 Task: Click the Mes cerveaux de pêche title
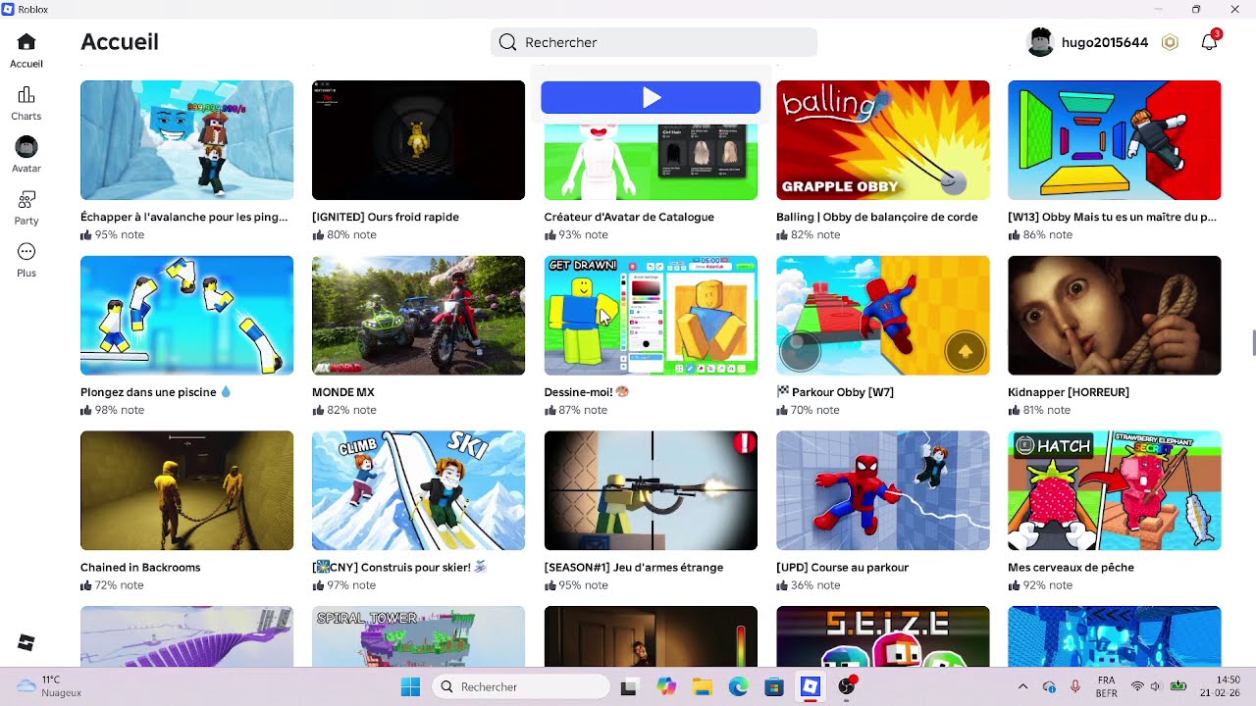click(1071, 567)
